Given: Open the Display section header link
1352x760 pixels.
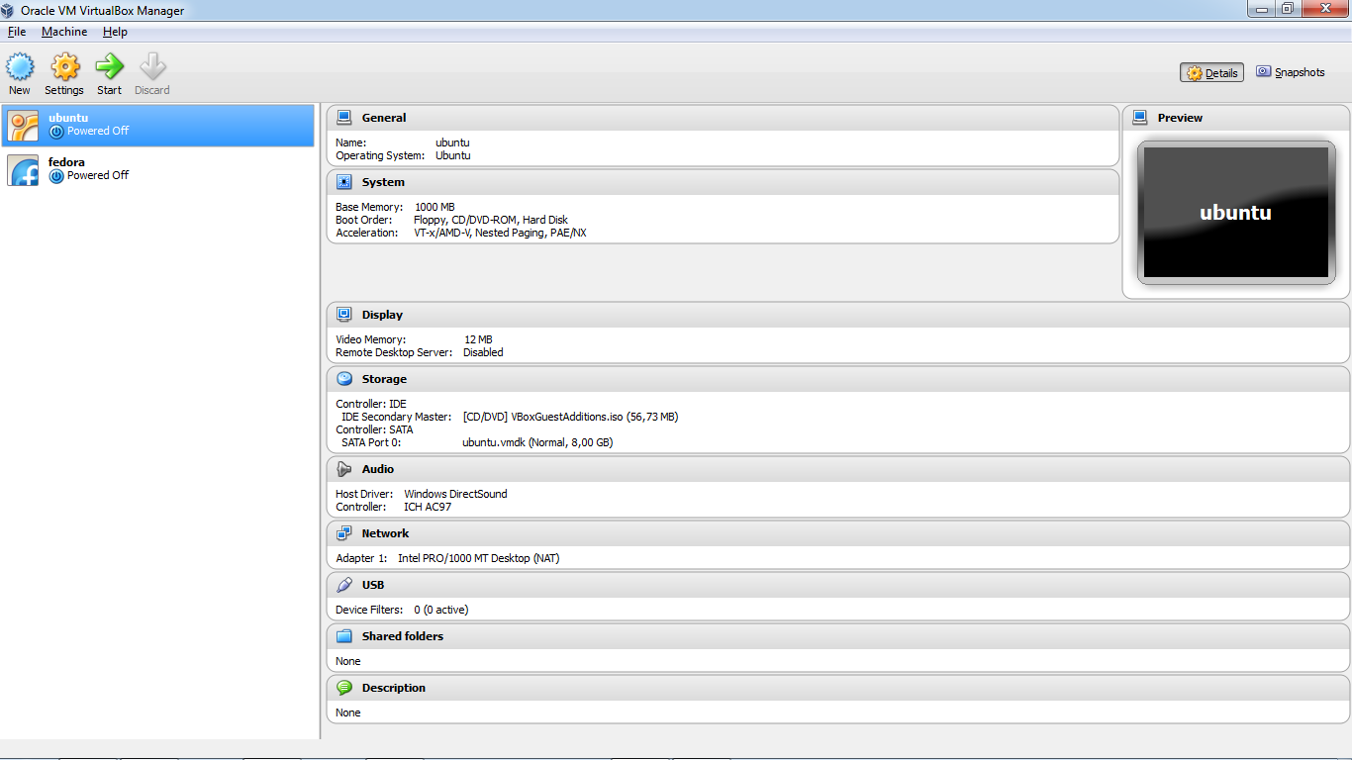Looking at the screenshot, I should point(382,315).
